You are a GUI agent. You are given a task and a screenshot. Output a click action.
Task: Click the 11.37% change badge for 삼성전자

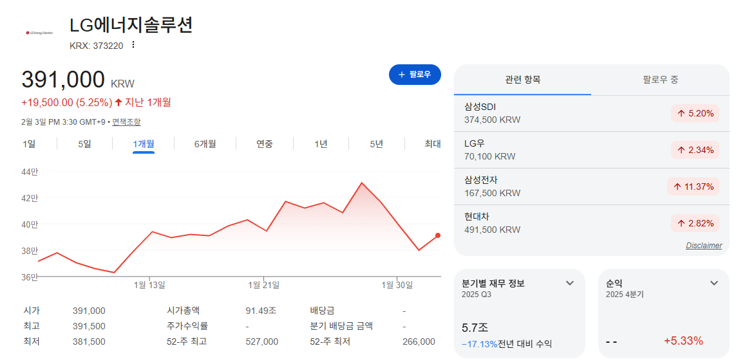[693, 187]
